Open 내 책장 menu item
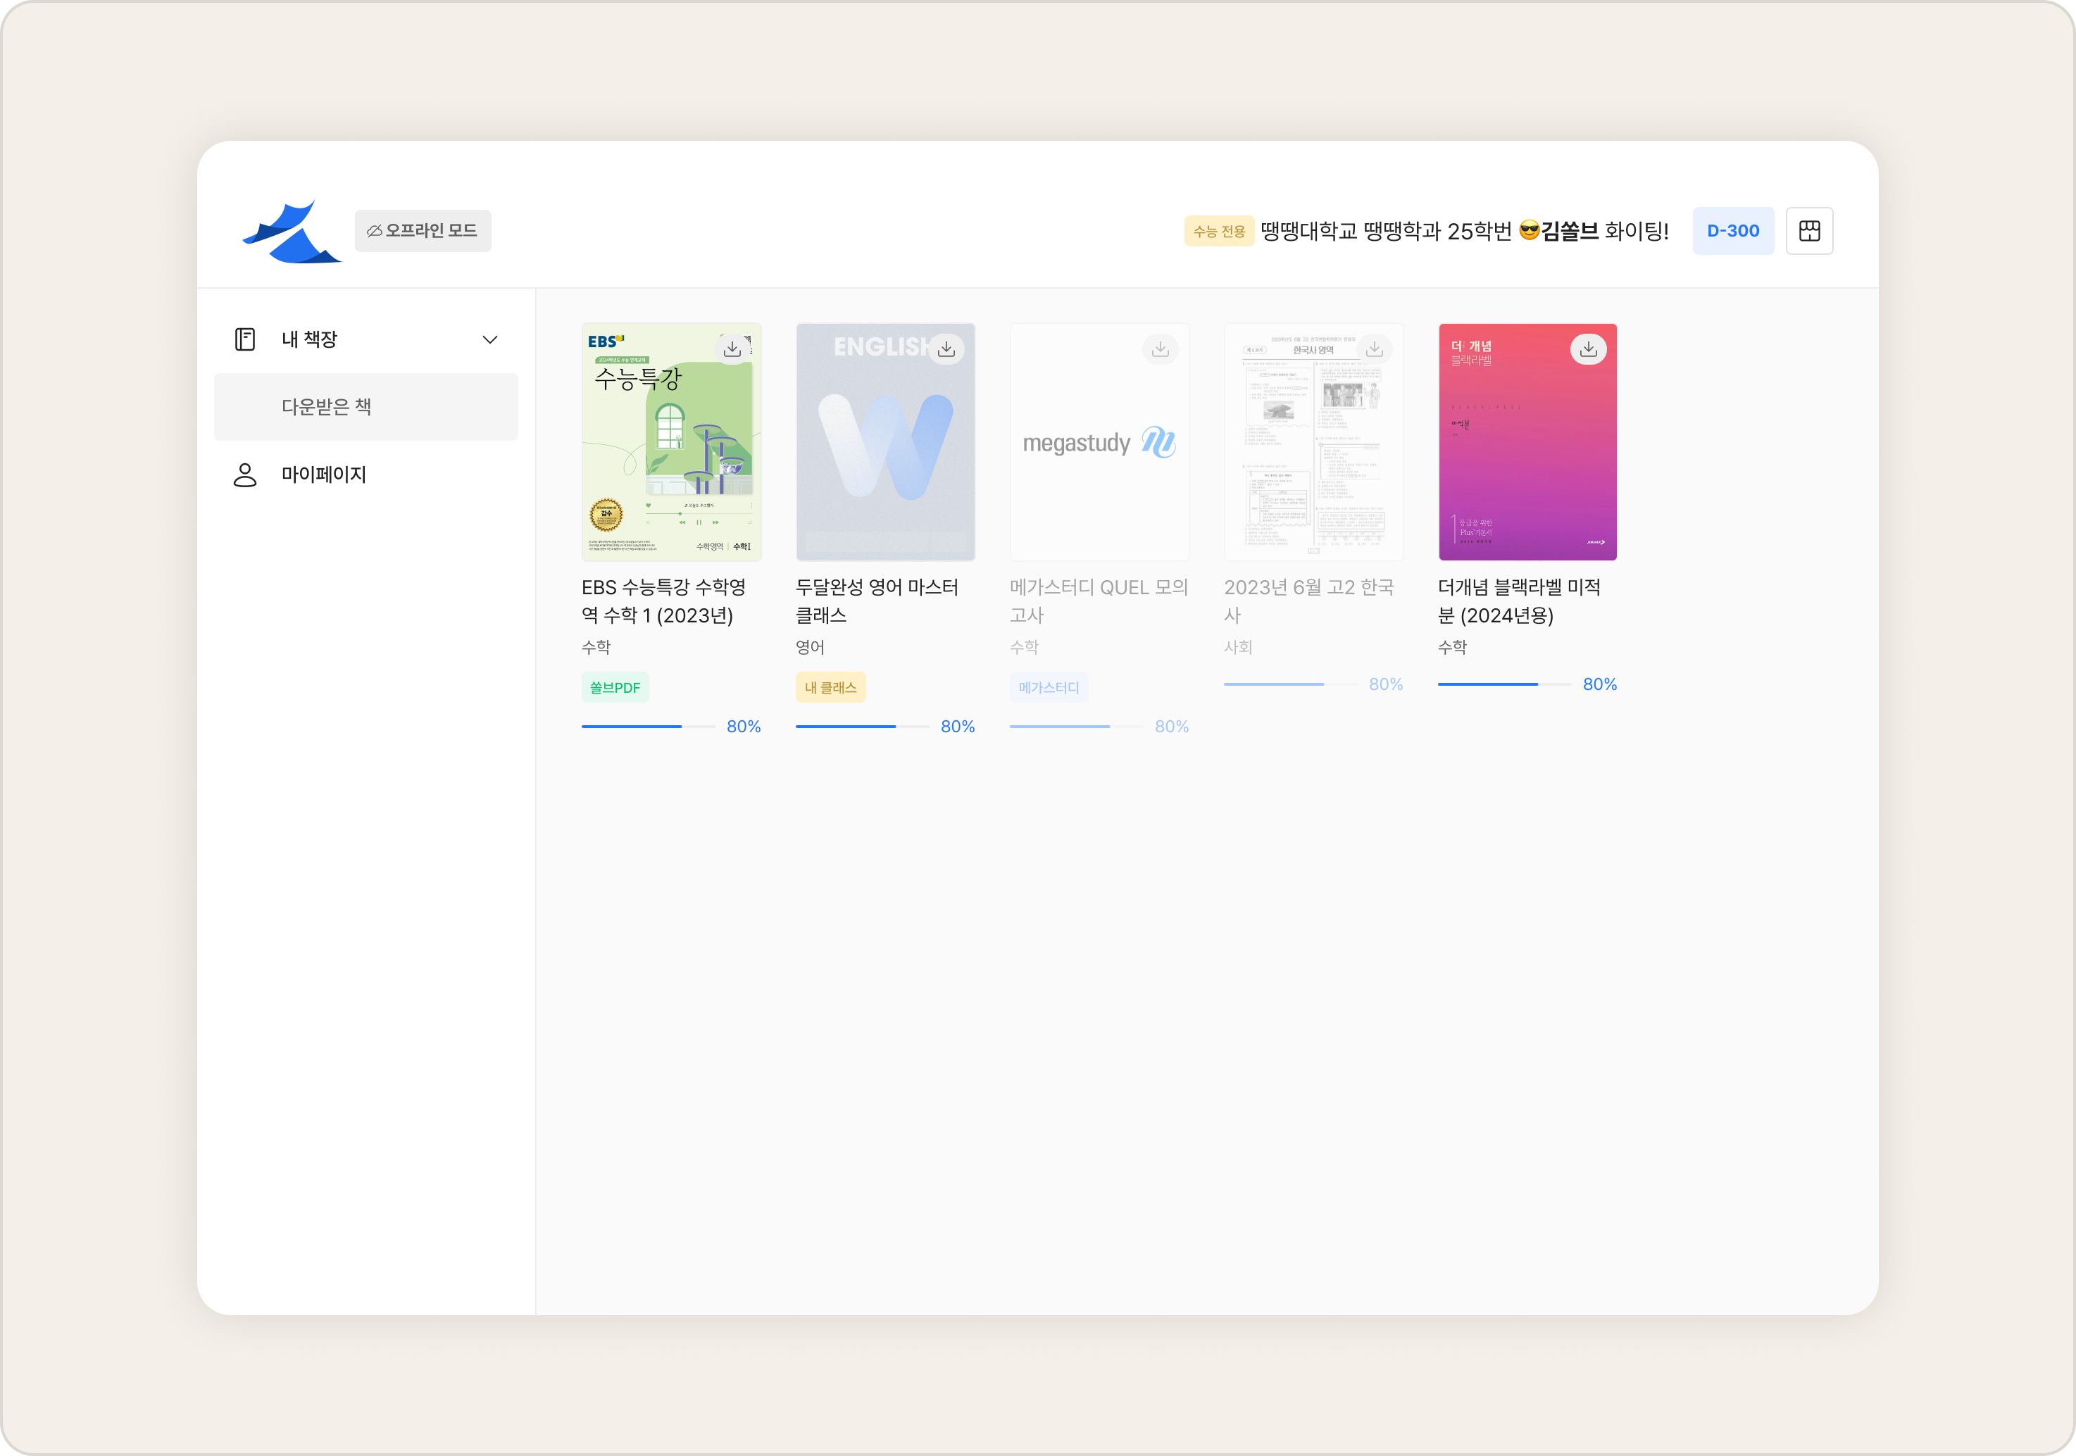The image size is (2076, 1456). 366,339
